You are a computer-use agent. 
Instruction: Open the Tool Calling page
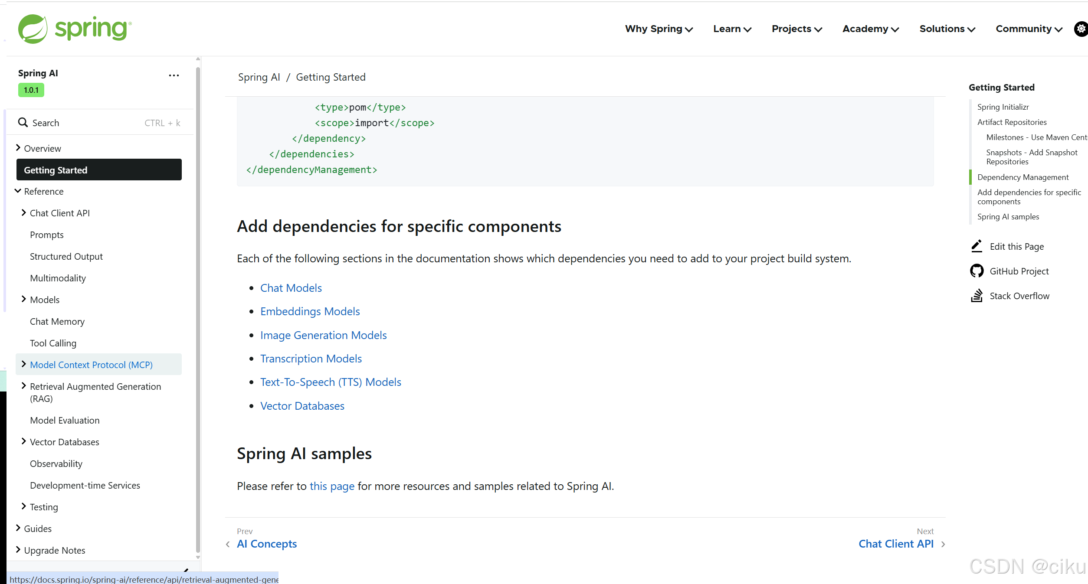click(53, 343)
